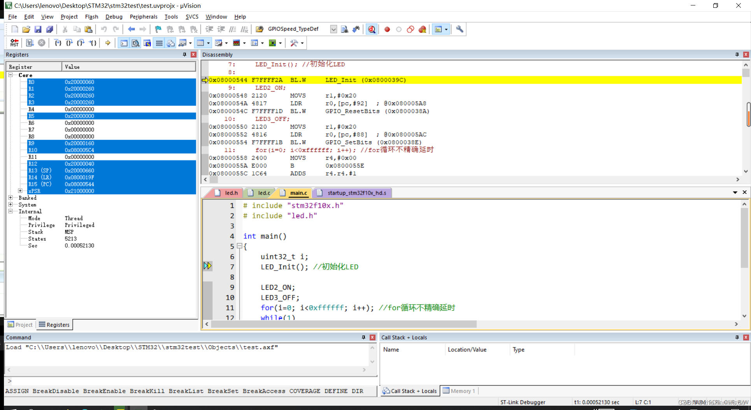
Task: Close the Command panel
Action: 372,338
